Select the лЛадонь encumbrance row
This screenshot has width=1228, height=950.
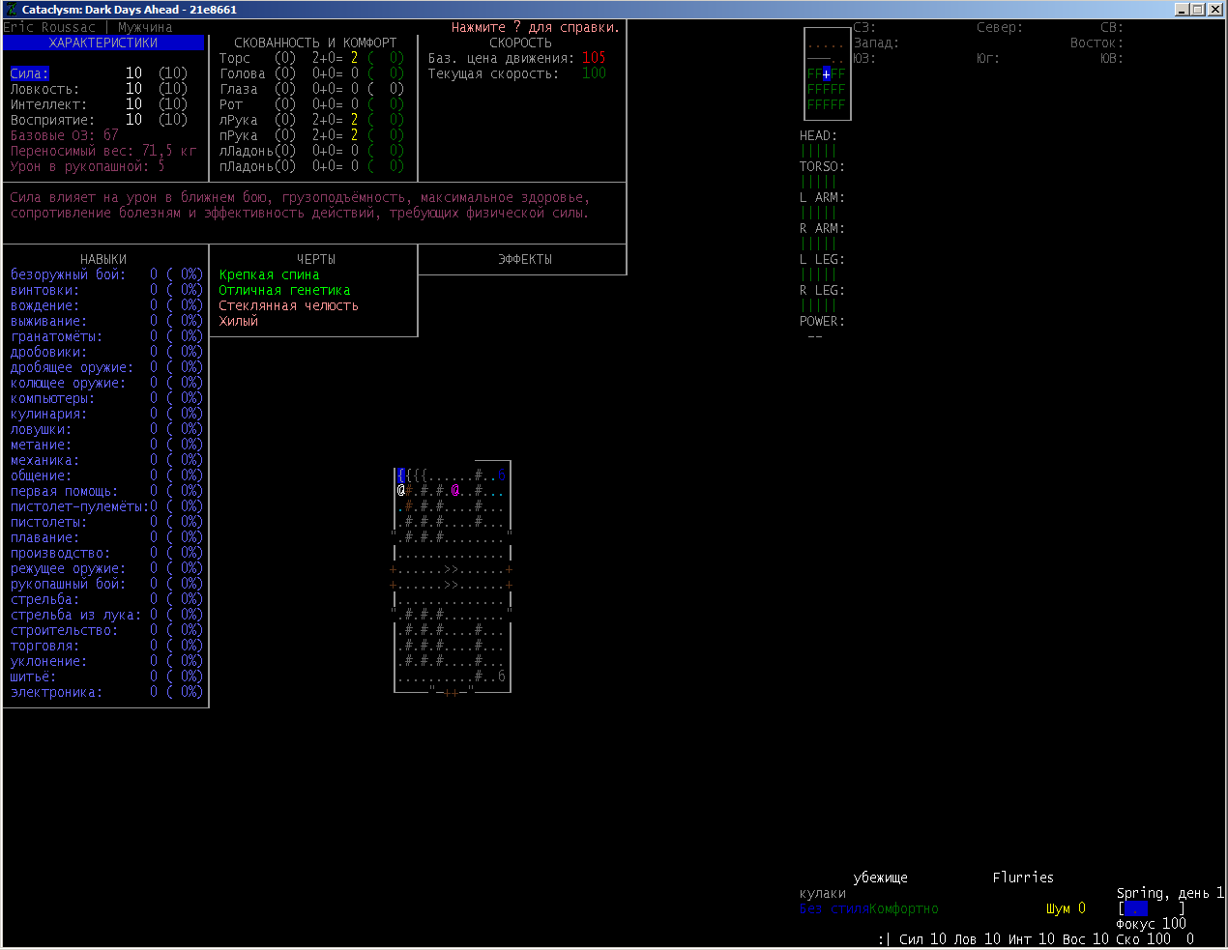(311, 151)
